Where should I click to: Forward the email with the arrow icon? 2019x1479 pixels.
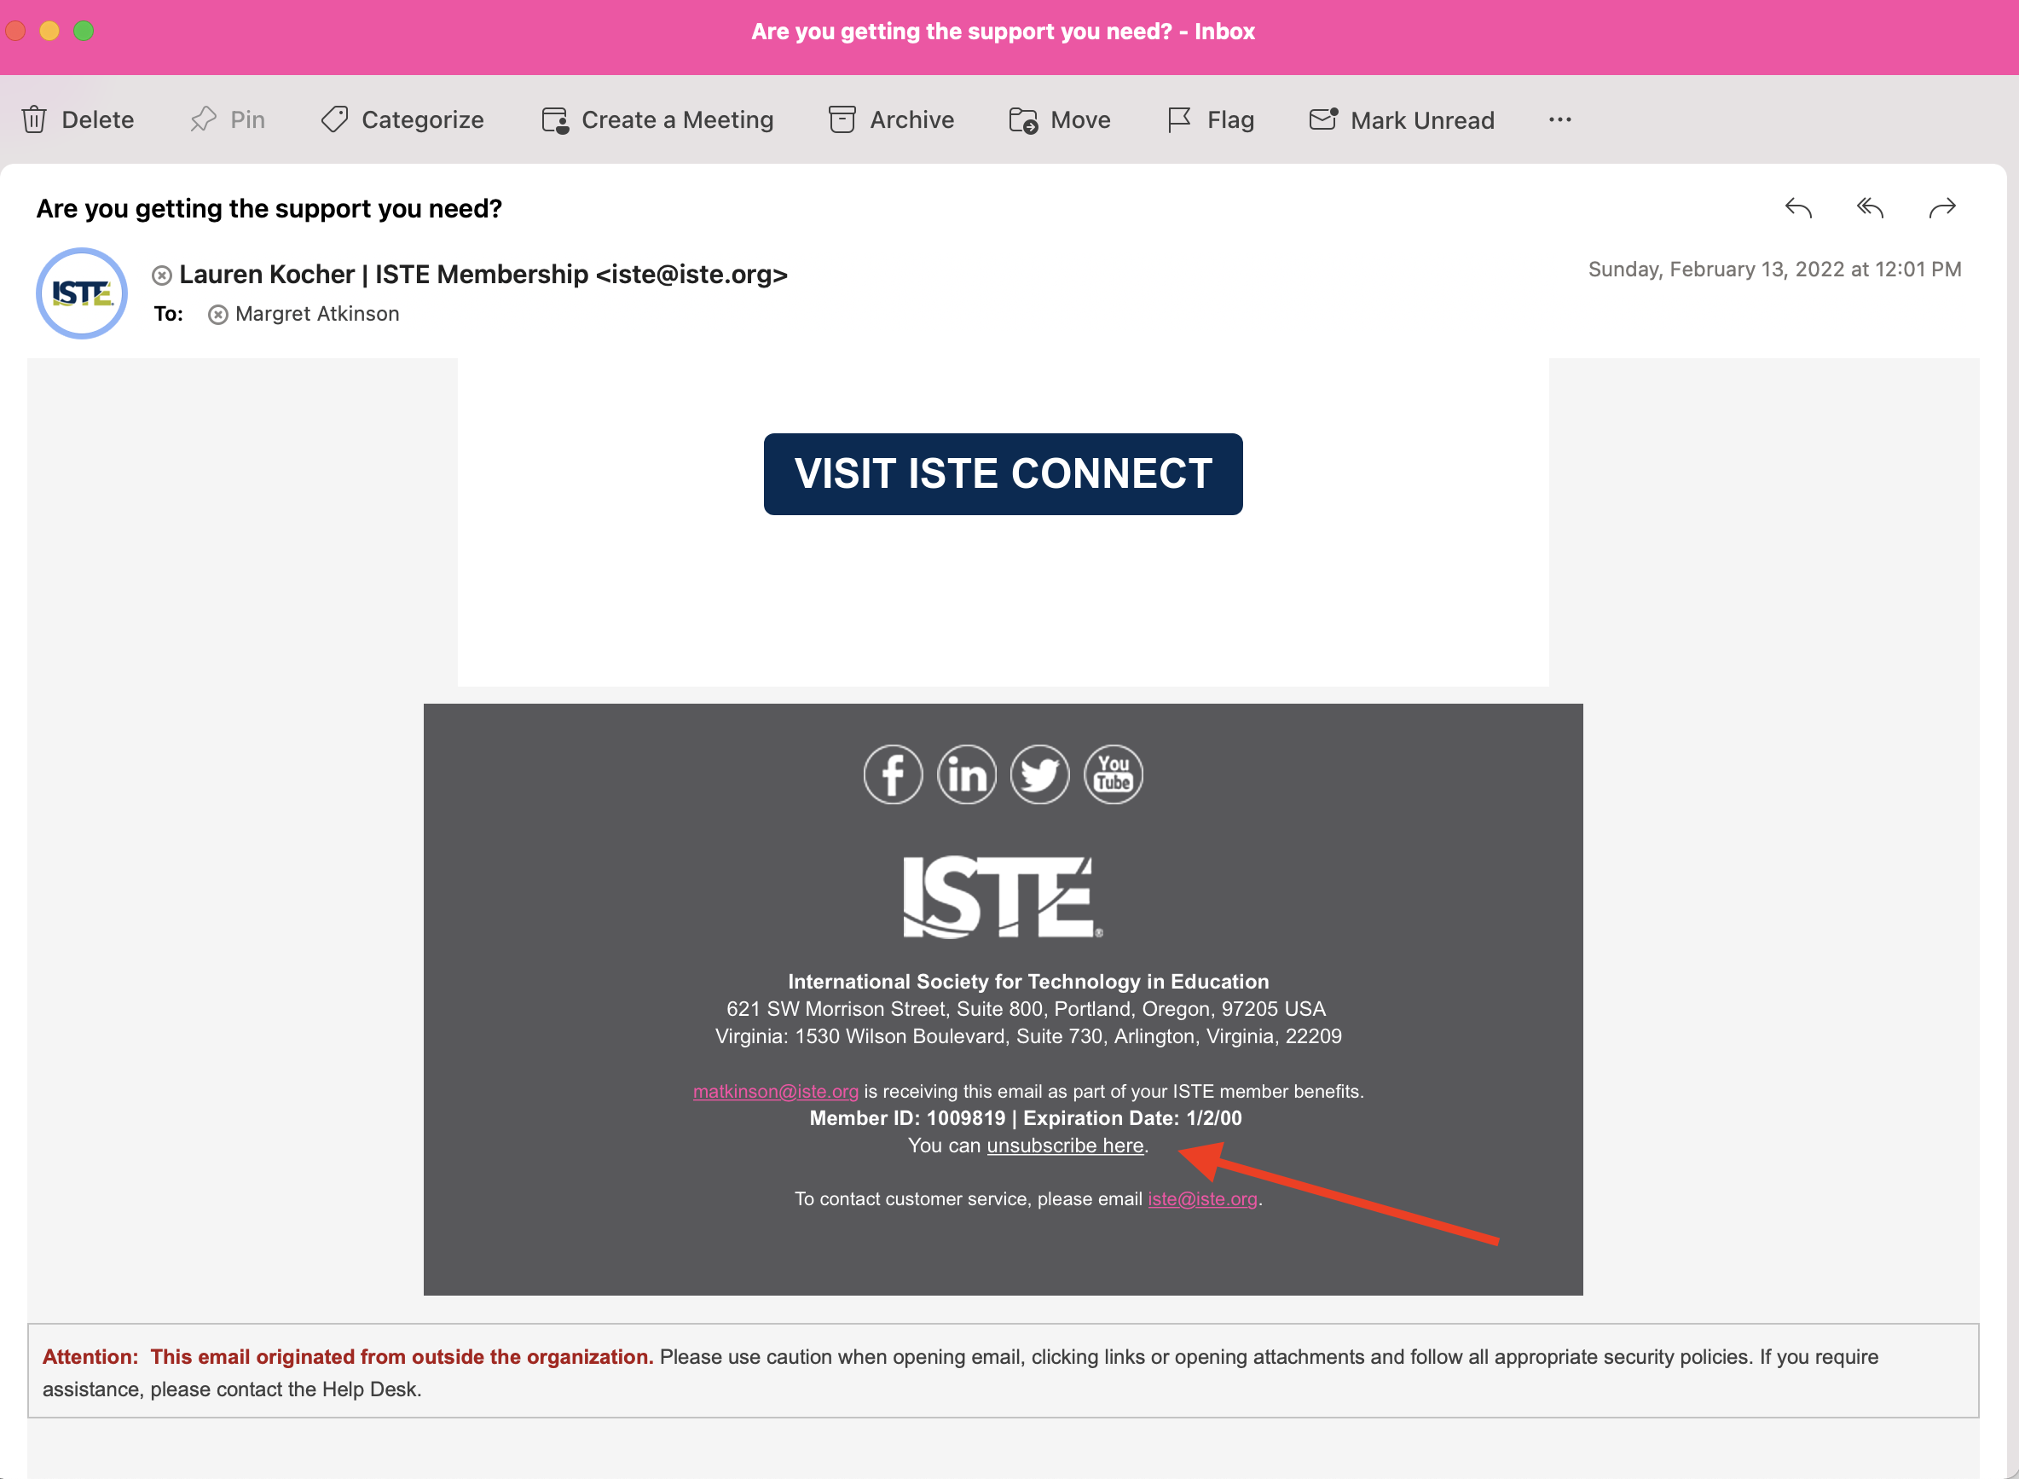pos(1942,209)
